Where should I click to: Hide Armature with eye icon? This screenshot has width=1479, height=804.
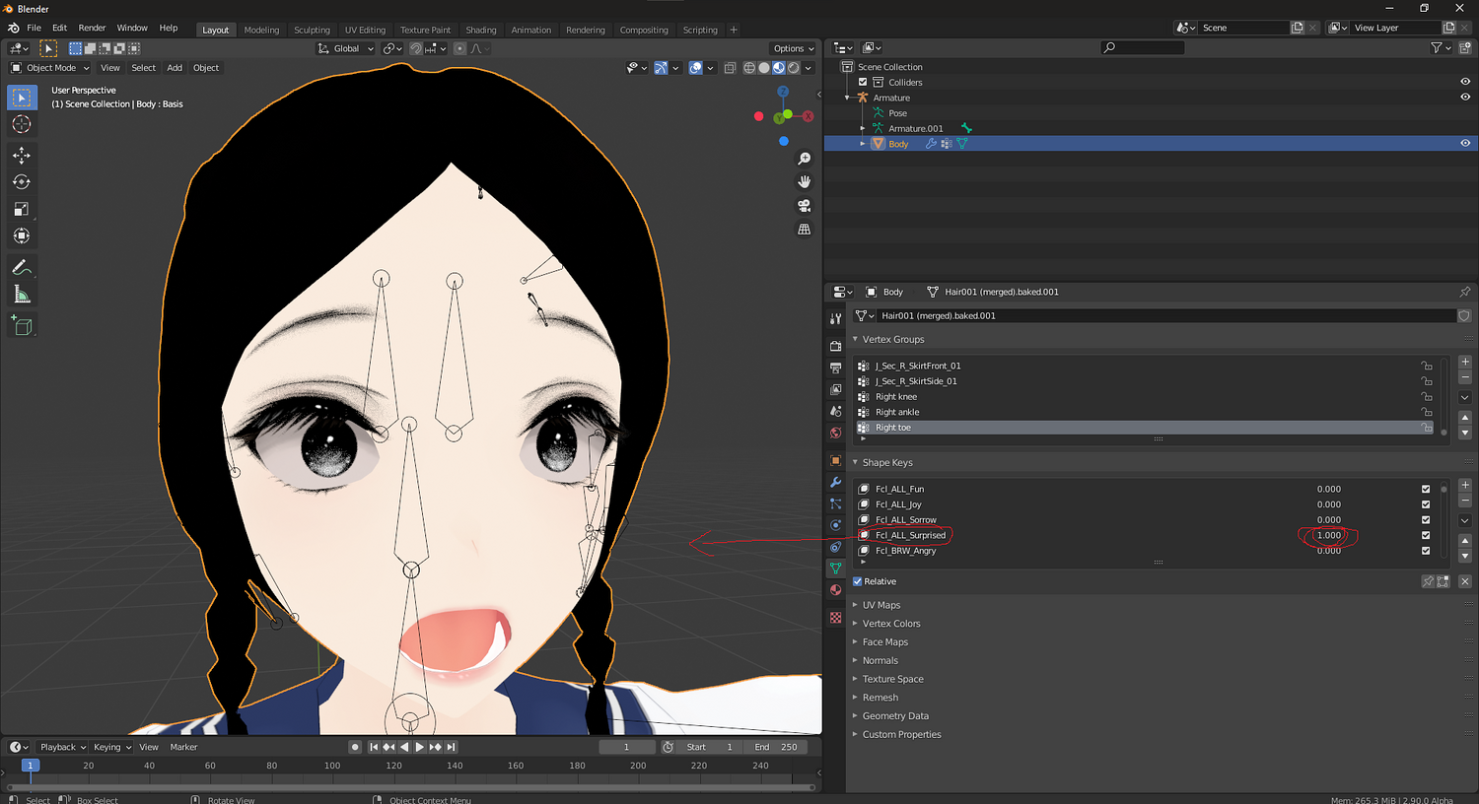pos(1465,98)
